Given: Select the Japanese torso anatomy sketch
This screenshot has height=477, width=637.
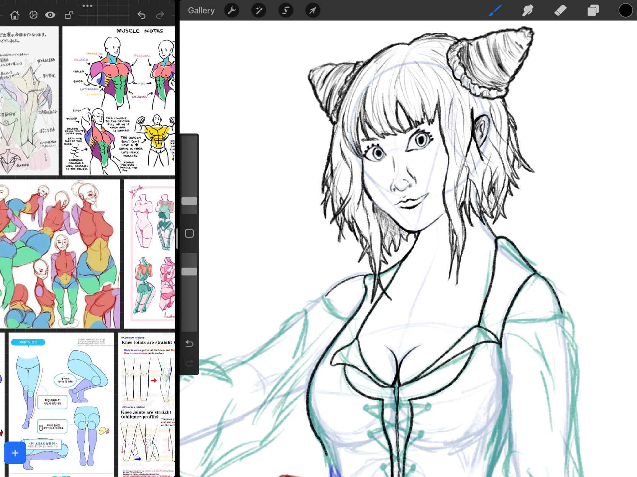Looking at the screenshot, I should pos(29,101).
